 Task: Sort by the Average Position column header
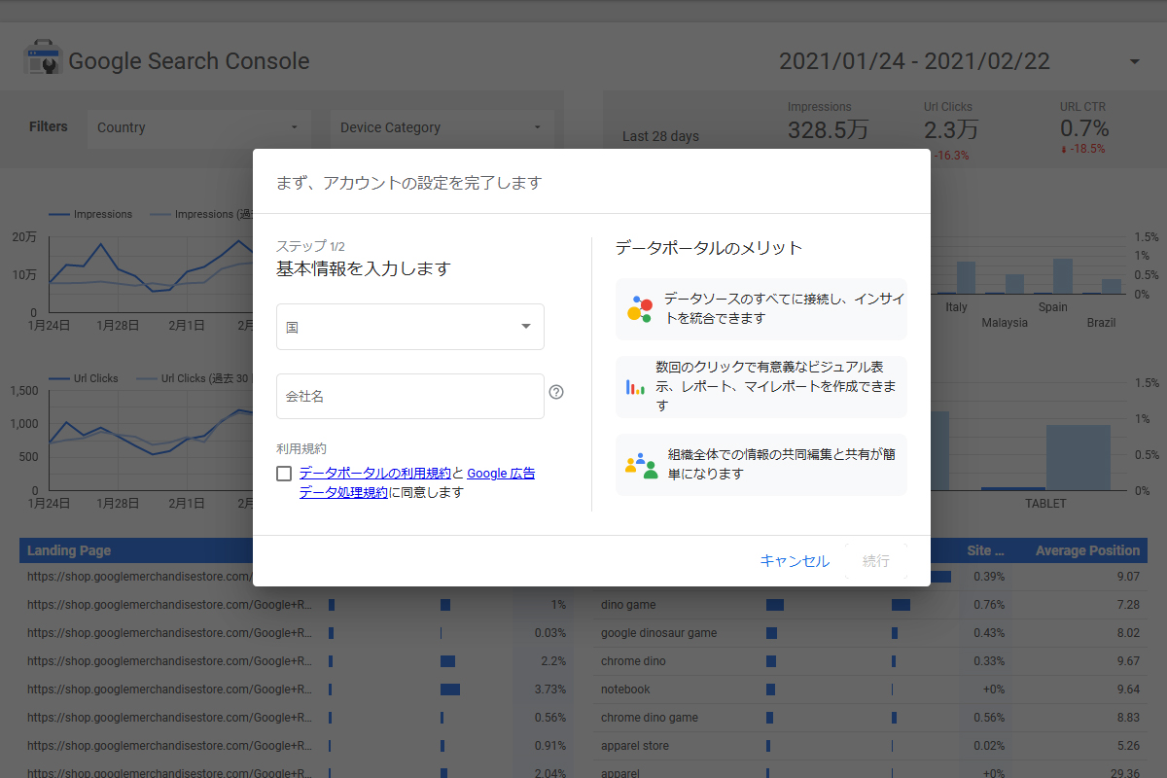1086,550
